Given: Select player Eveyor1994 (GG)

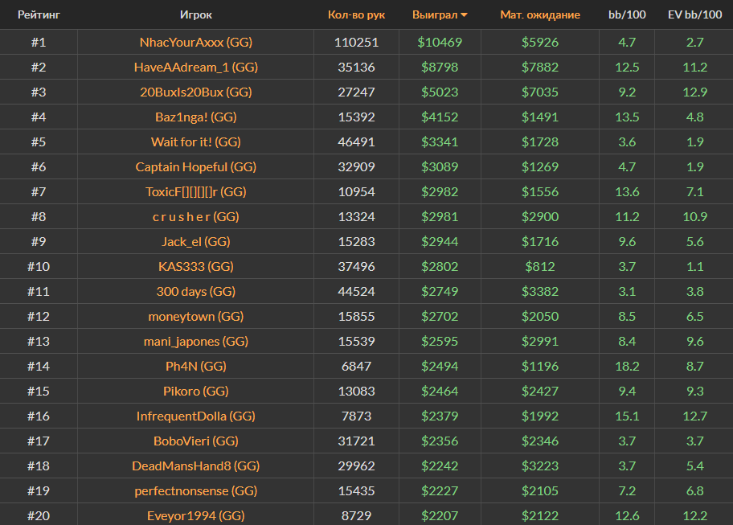Looking at the screenshot, I should [x=196, y=515].
